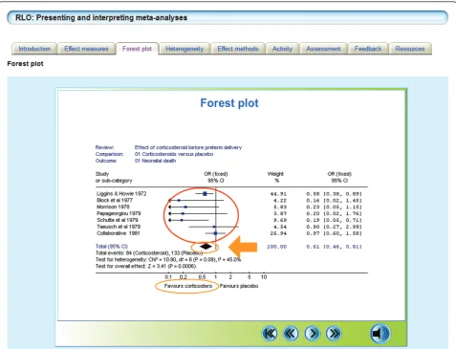Viewport: 456px width, 349px height.
Task: Click the 'Study or sub-category' column header
Action: pyautogui.click(x=114, y=177)
